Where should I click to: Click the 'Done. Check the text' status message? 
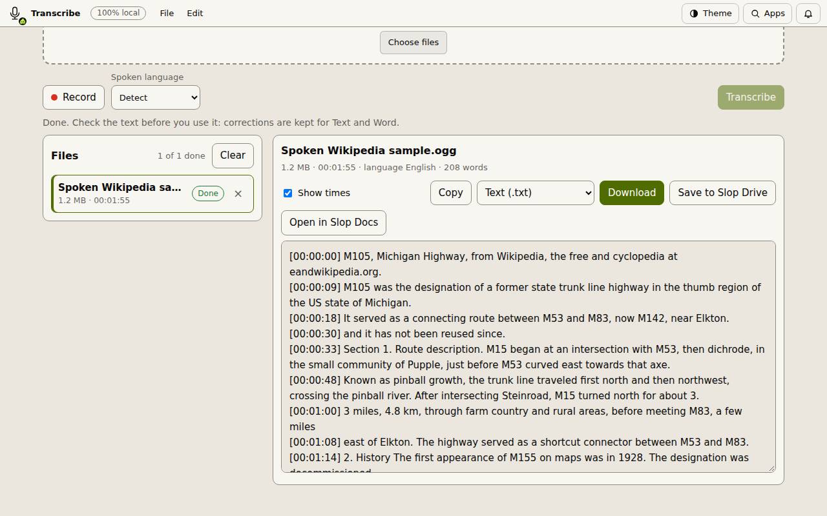pos(221,123)
